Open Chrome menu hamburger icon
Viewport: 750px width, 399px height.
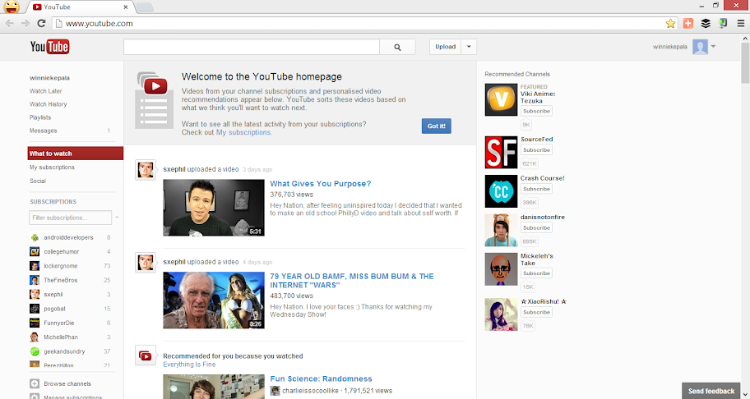click(740, 23)
